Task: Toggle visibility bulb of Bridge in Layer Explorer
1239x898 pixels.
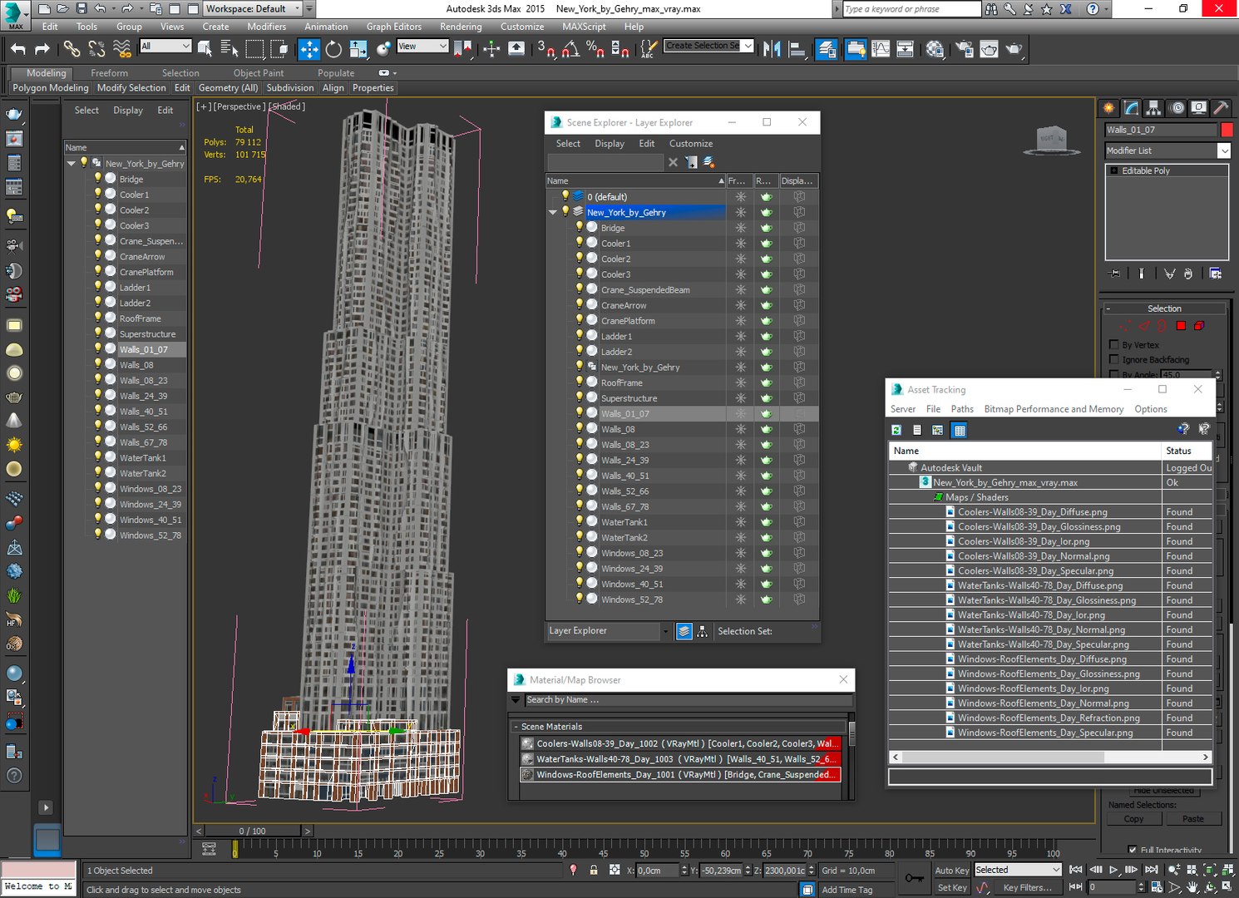Action: coord(580,228)
